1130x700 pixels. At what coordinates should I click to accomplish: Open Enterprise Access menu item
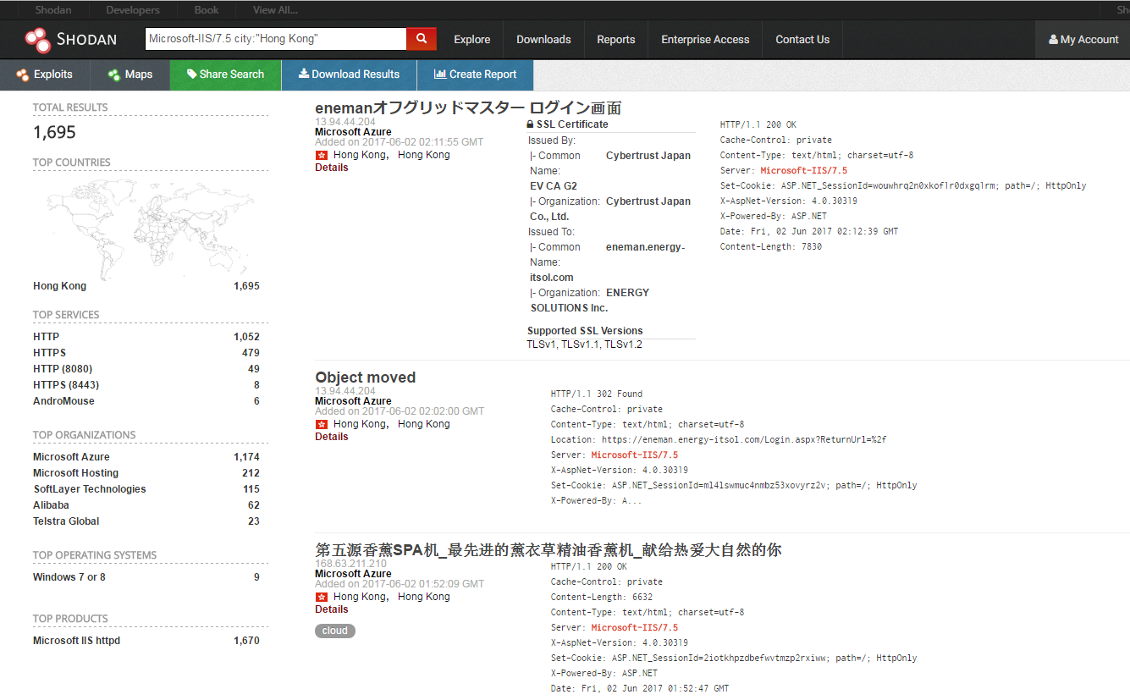pos(705,39)
